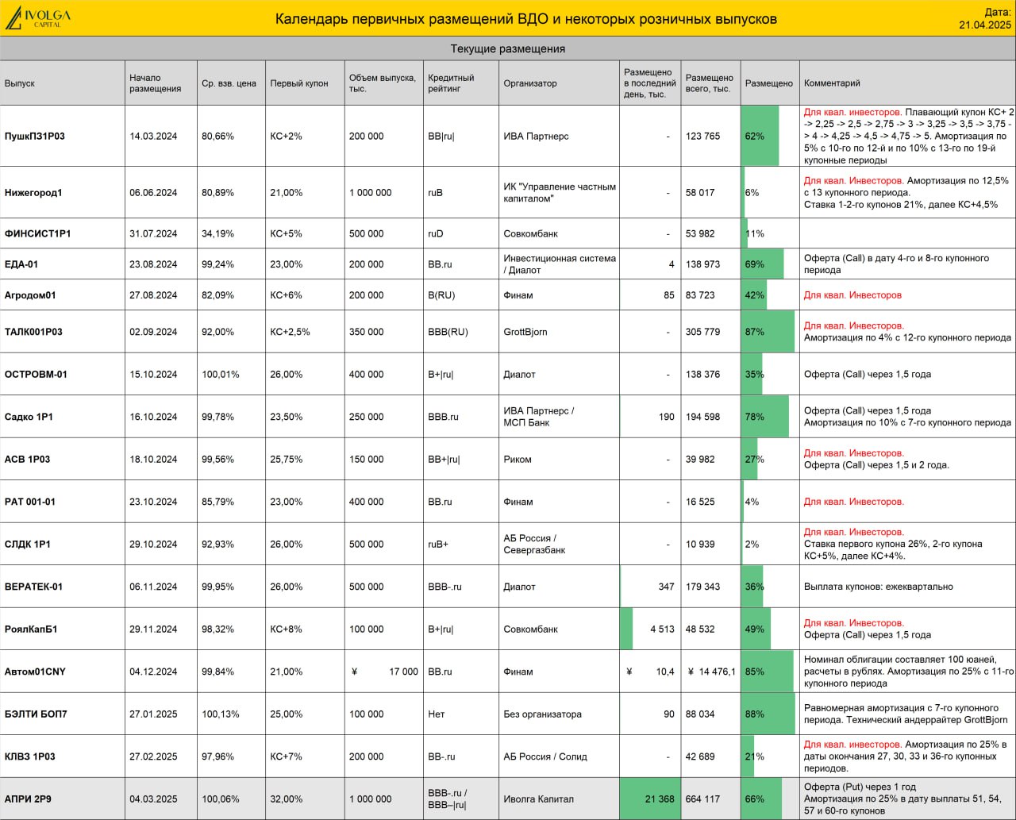The image size is (1016, 820).
Task: Click the start date 06.06.2024
Action: point(153,192)
